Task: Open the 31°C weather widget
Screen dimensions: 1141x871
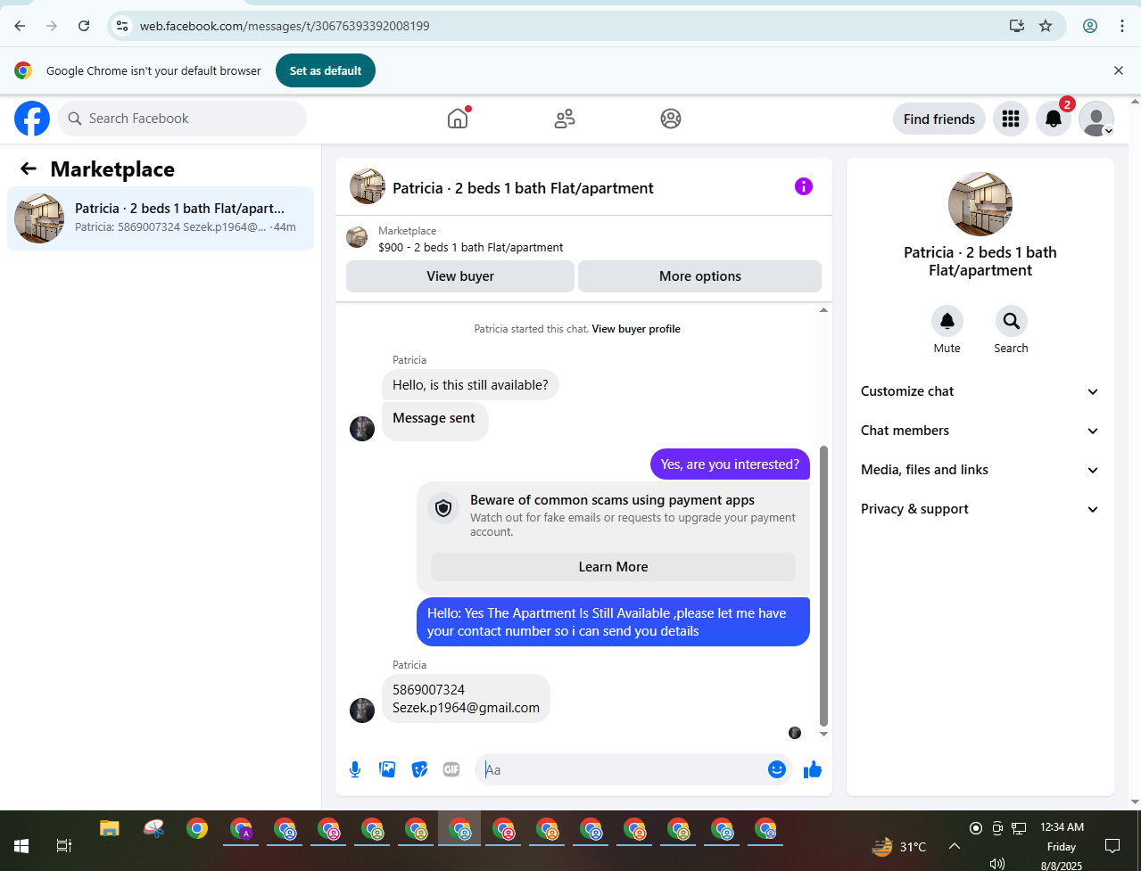Action: (899, 846)
